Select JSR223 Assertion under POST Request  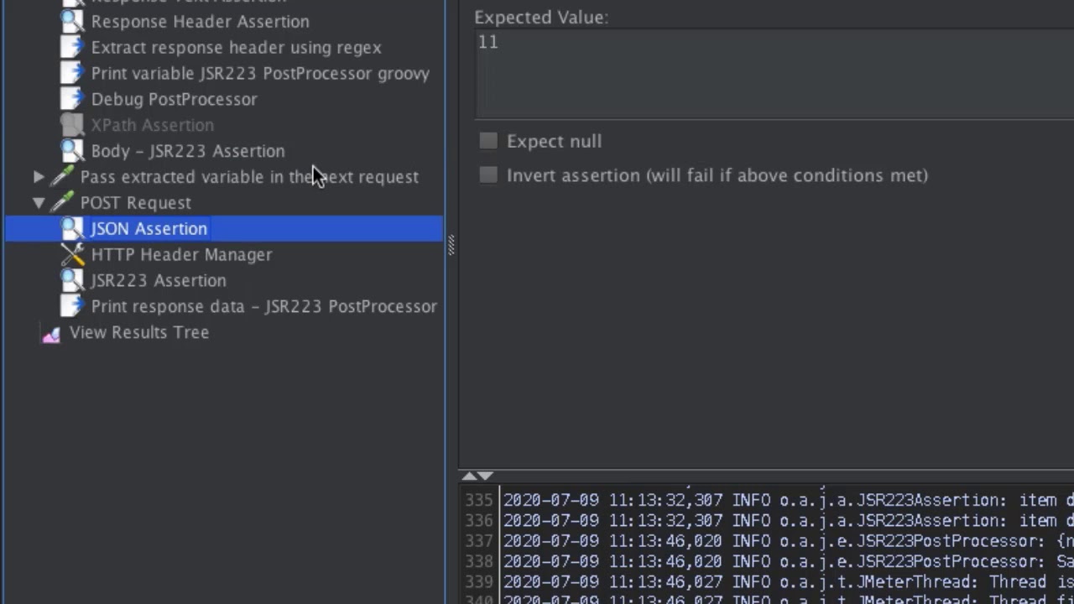[159, 281]
